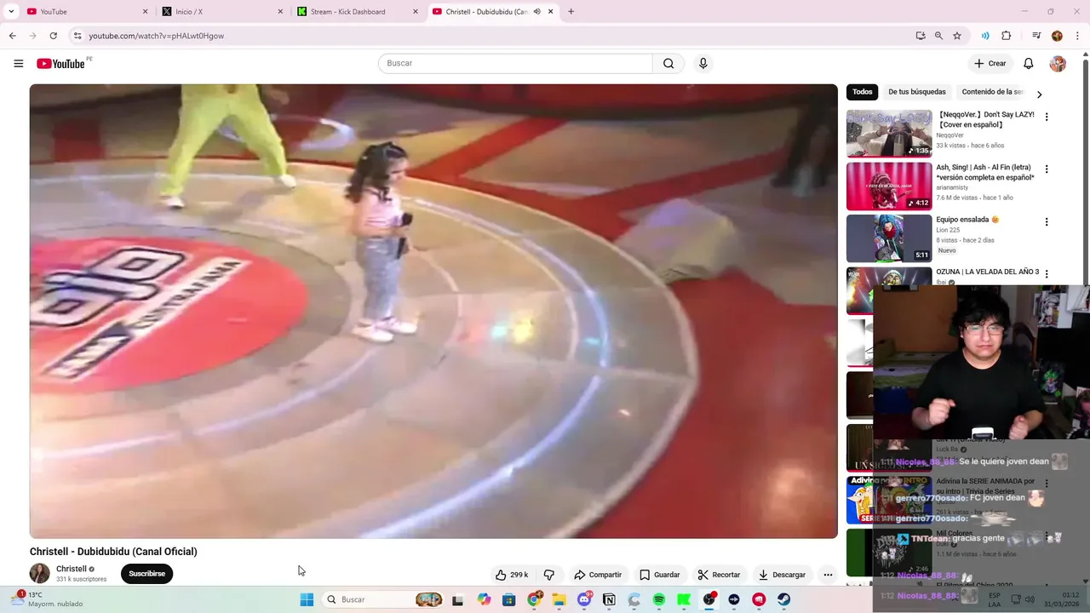
Task: Open the weather widget showing 13°C
Action: pos(47,599)
